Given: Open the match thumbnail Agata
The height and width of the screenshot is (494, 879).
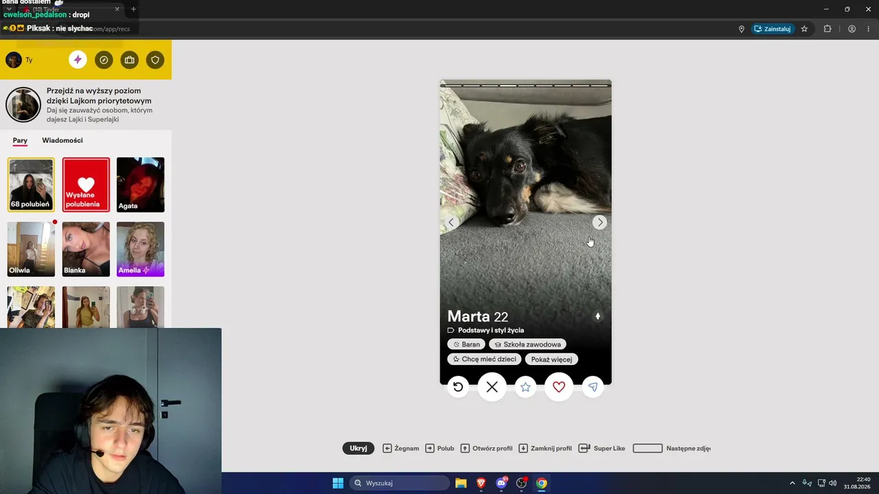Looking at the screenshot, I should point(140,185).
